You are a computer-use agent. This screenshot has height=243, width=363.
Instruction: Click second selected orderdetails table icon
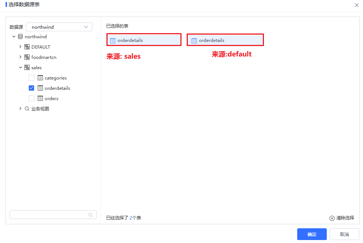point(194,41)
